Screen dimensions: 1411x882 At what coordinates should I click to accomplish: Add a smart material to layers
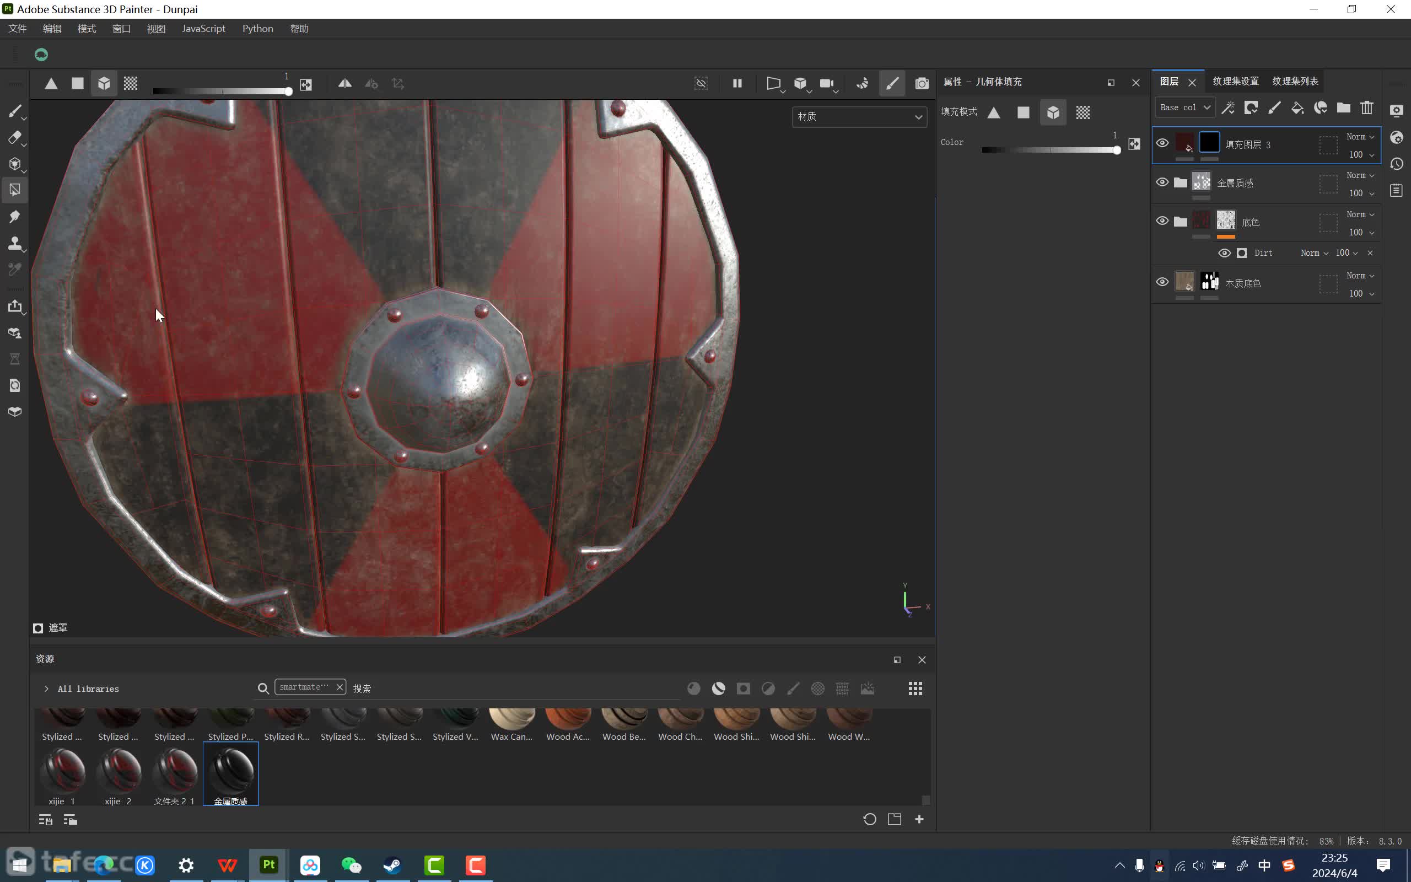1321,108
